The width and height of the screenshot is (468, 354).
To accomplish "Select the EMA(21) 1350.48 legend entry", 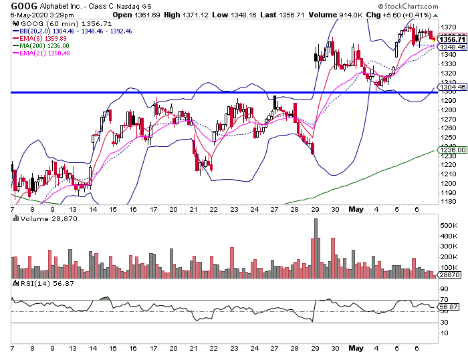I will [45, 53].
